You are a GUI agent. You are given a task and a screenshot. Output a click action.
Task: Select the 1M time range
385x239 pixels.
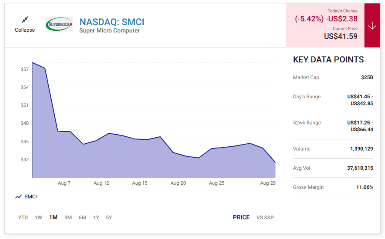point(53,217)
